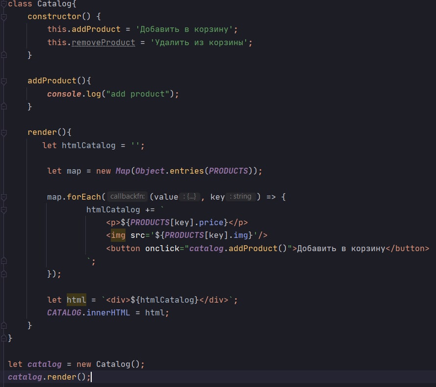
Task: Click the console identifier
Action: (64, 94)
